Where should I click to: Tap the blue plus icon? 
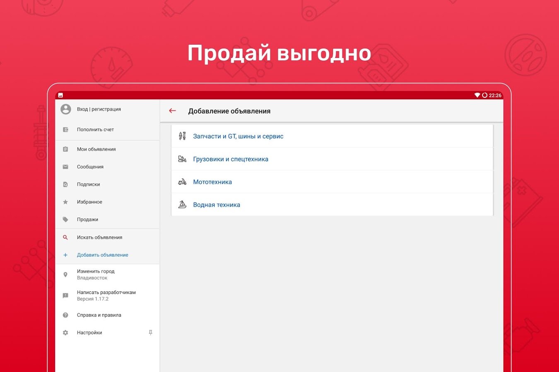pyautogui.click(x=65, y=255)
